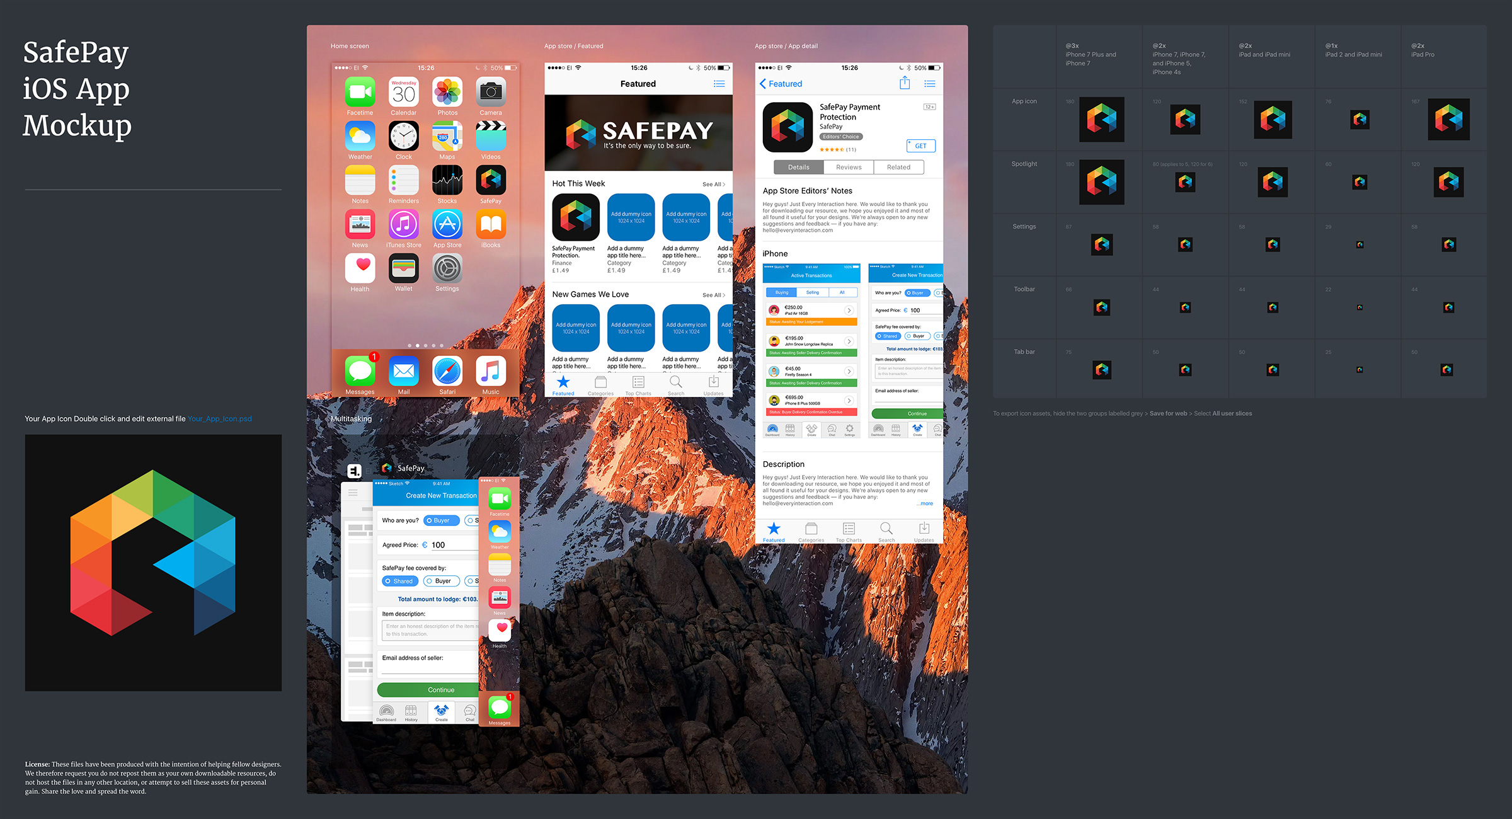
Task: Open the Notes app on home screen
Action: point(360,180)
